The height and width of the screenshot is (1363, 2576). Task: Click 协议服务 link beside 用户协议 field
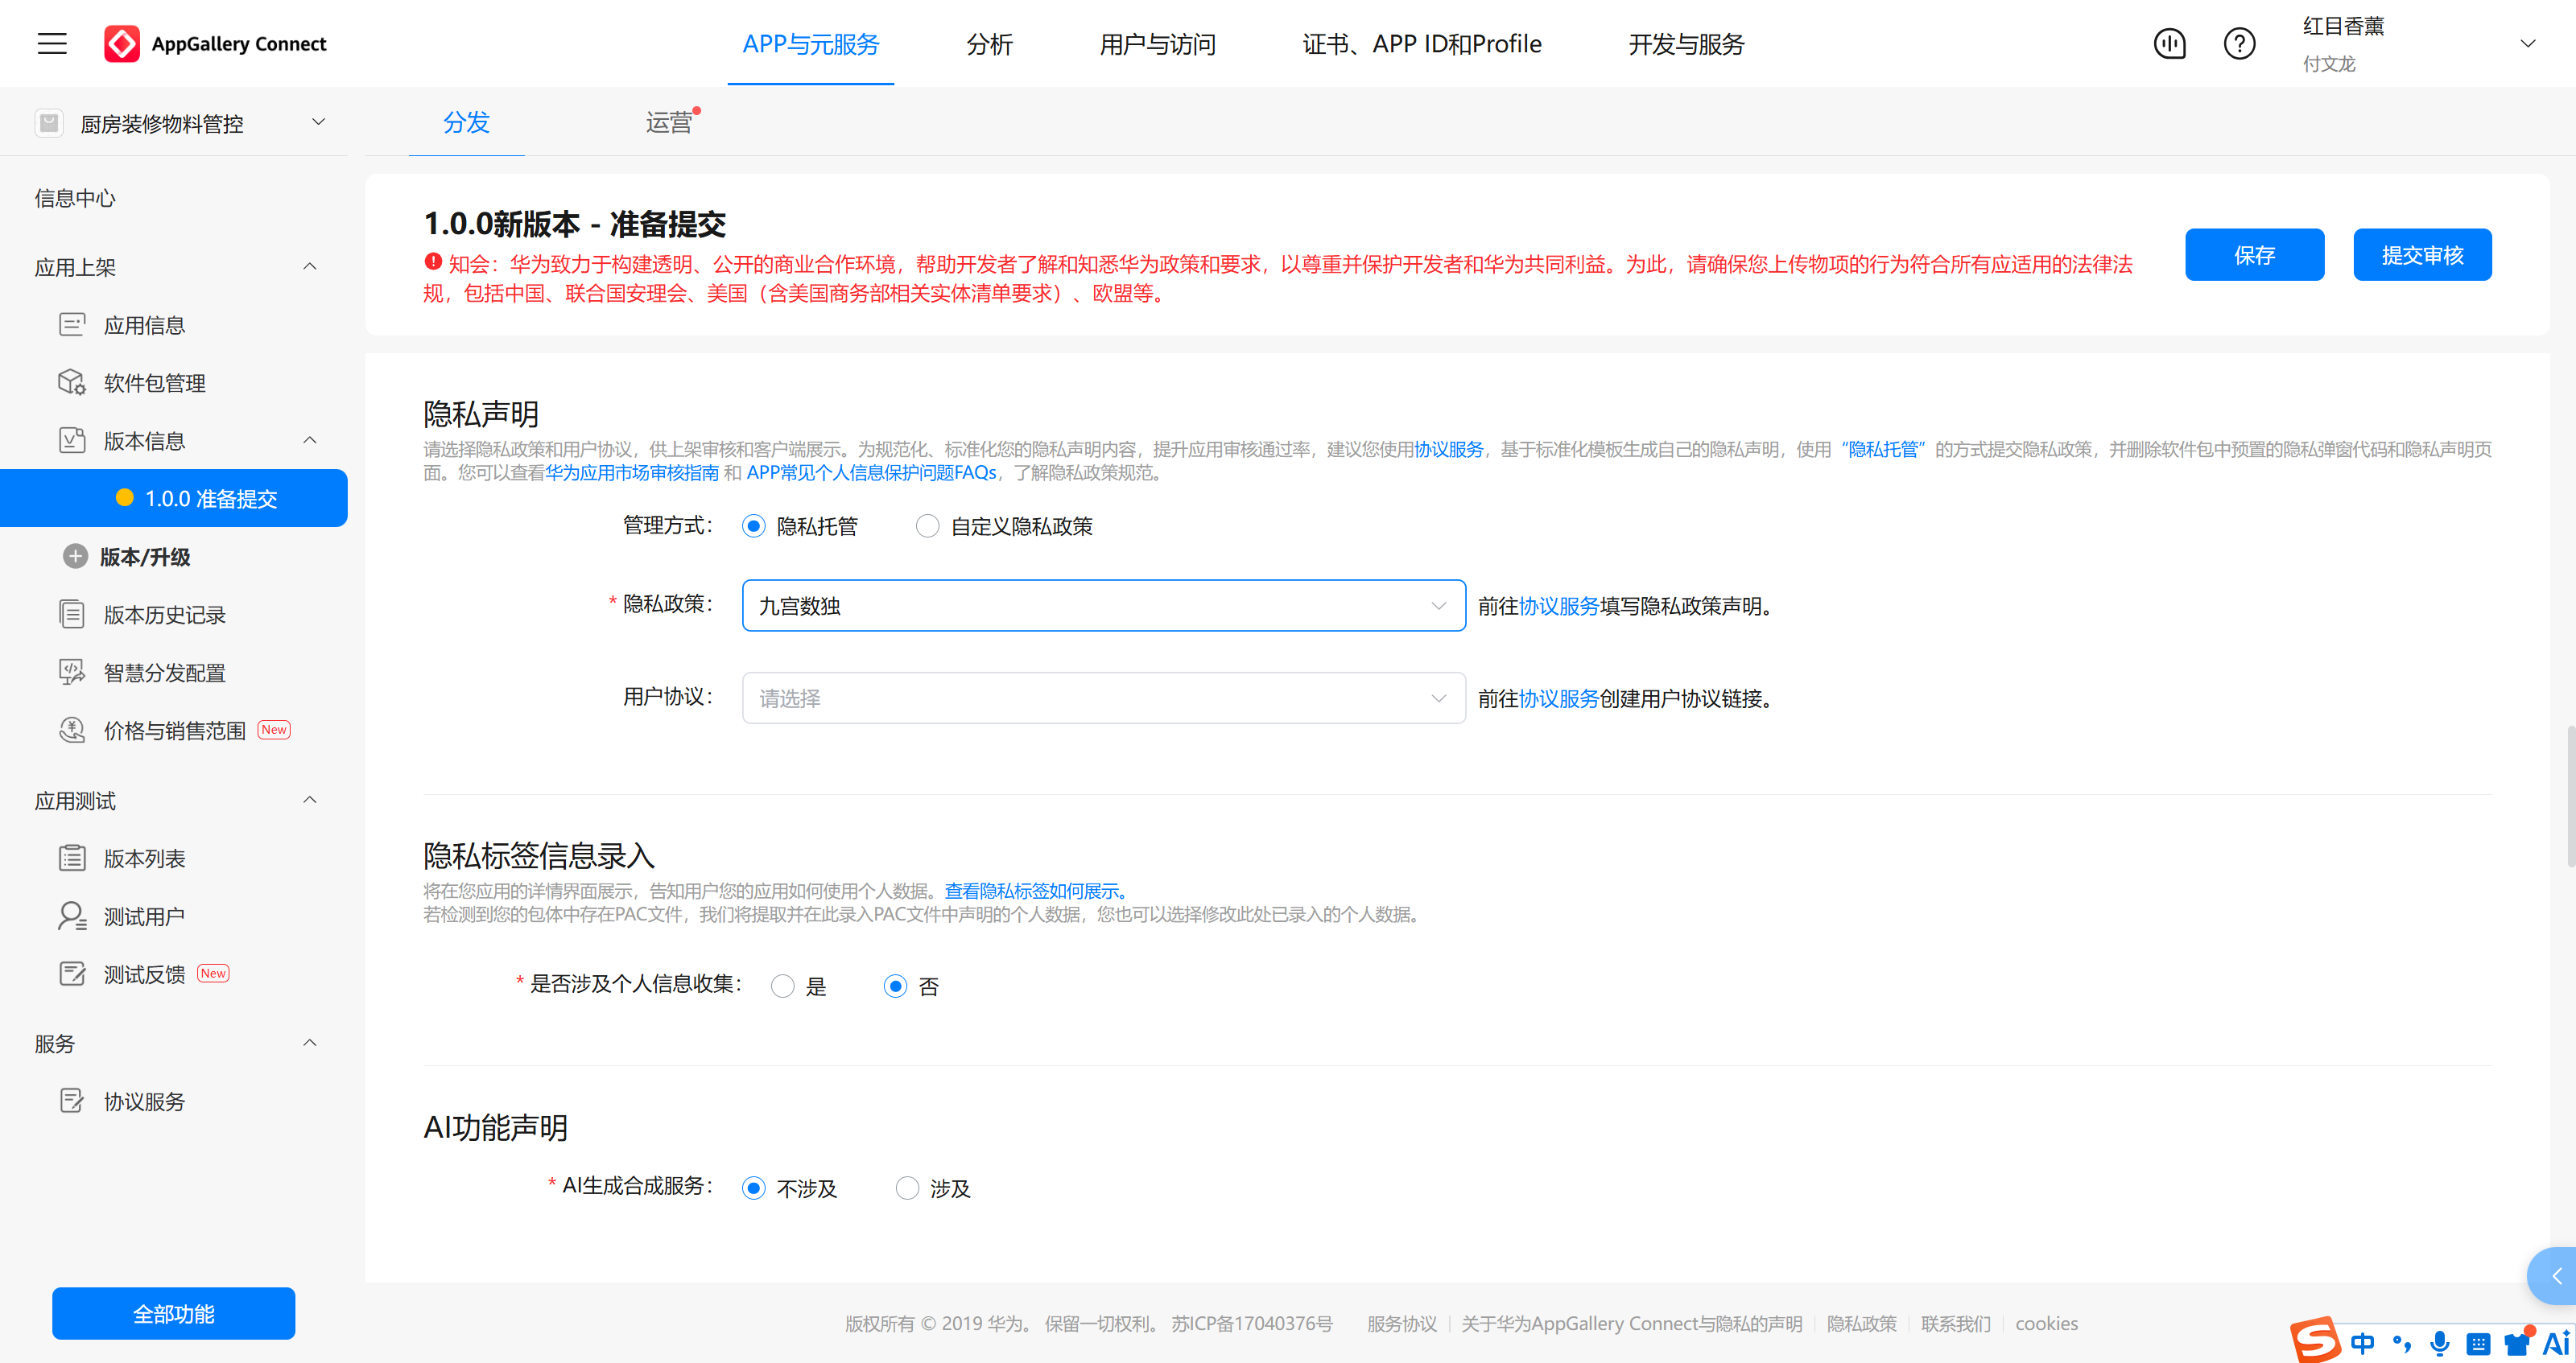click(1559, 698)
